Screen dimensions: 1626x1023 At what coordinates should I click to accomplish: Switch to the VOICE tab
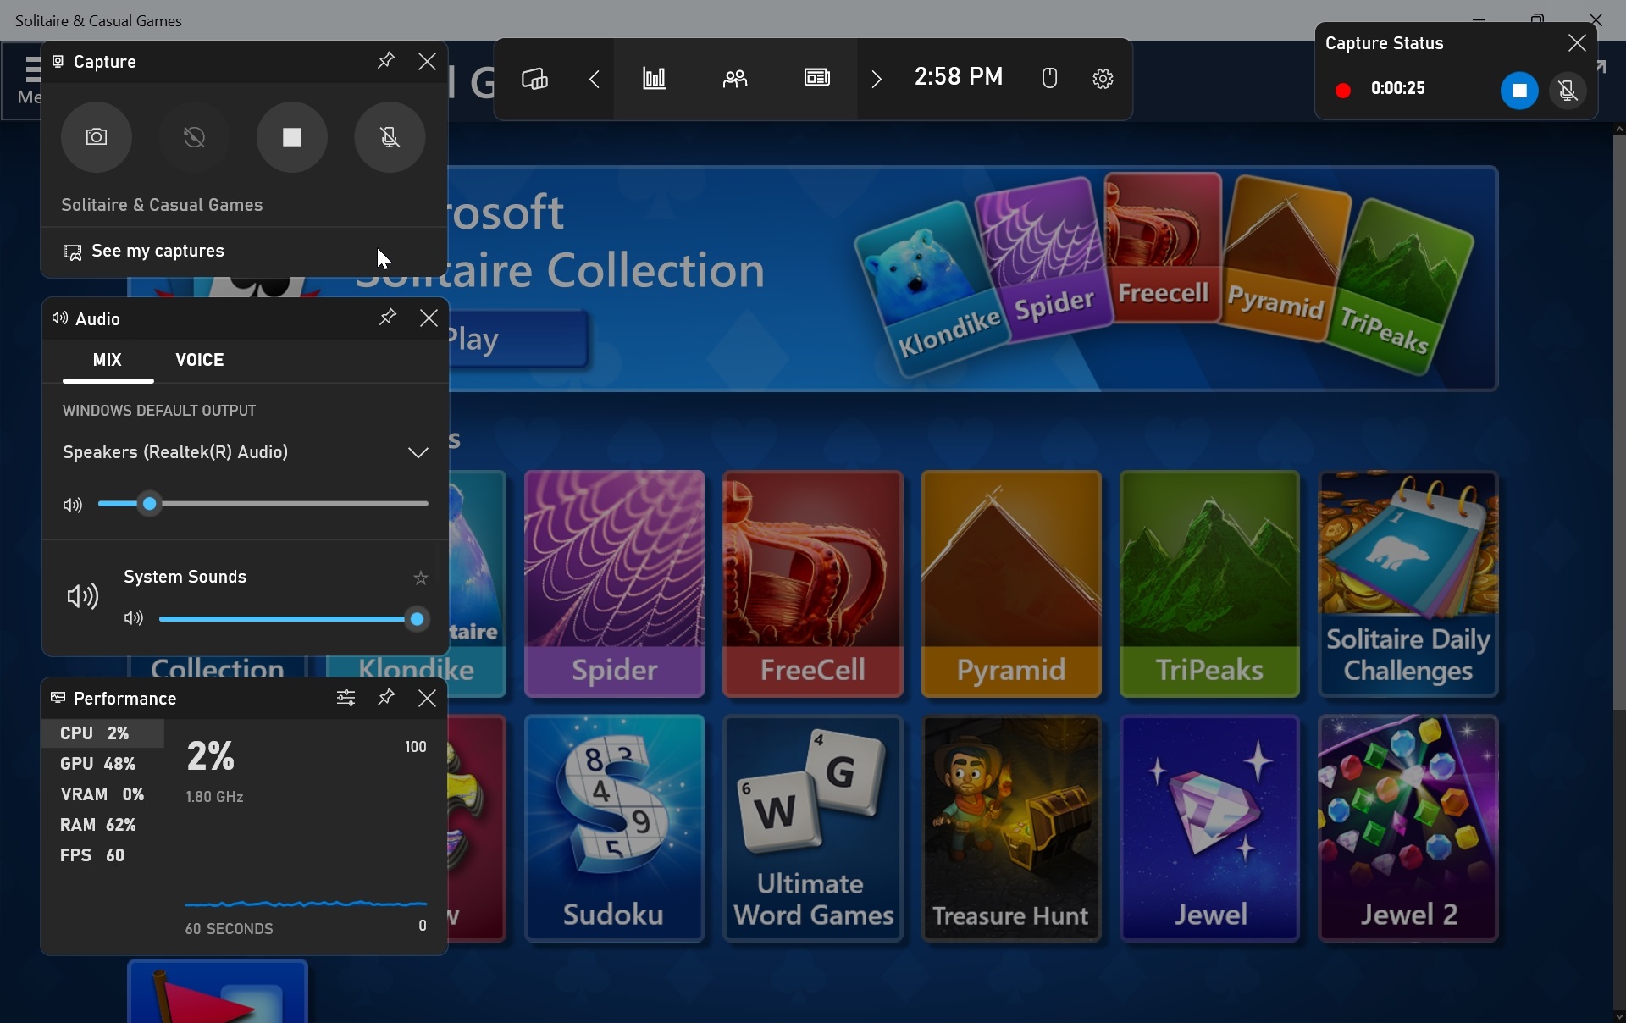[199, 360]
